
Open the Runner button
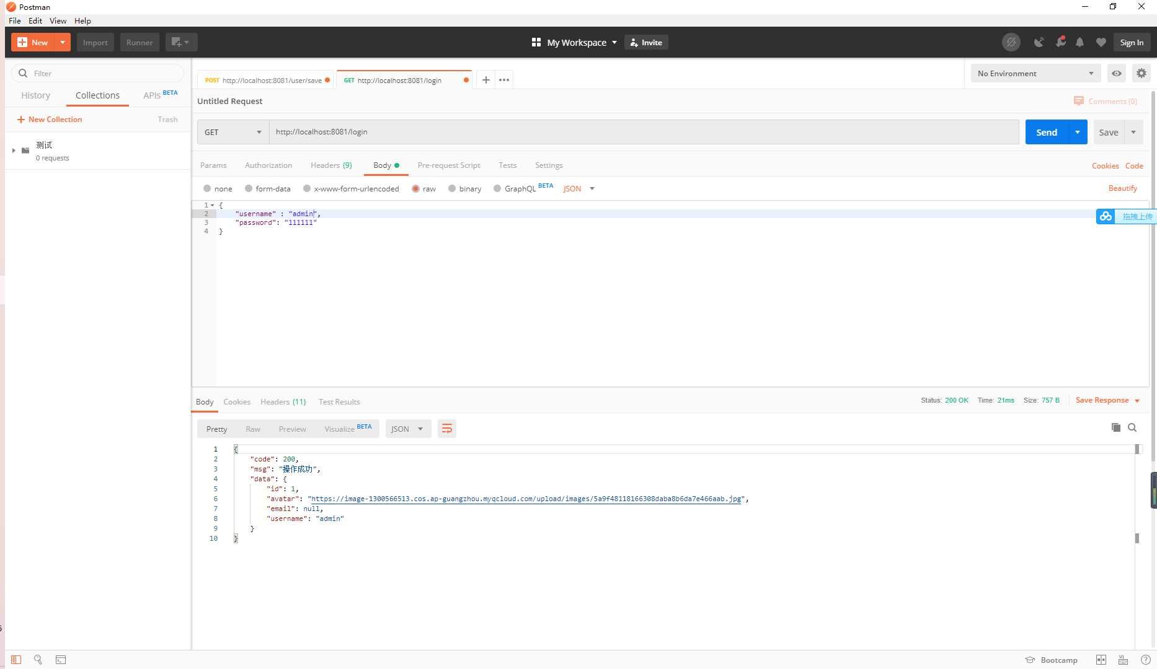pos(140,42)
